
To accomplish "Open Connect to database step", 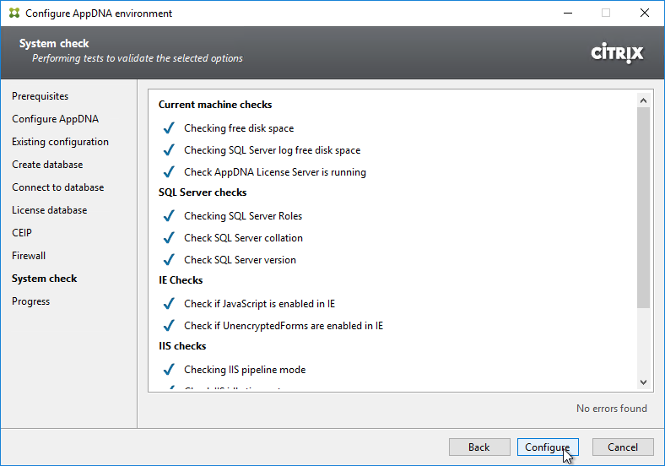I will (x=57, y=187).
